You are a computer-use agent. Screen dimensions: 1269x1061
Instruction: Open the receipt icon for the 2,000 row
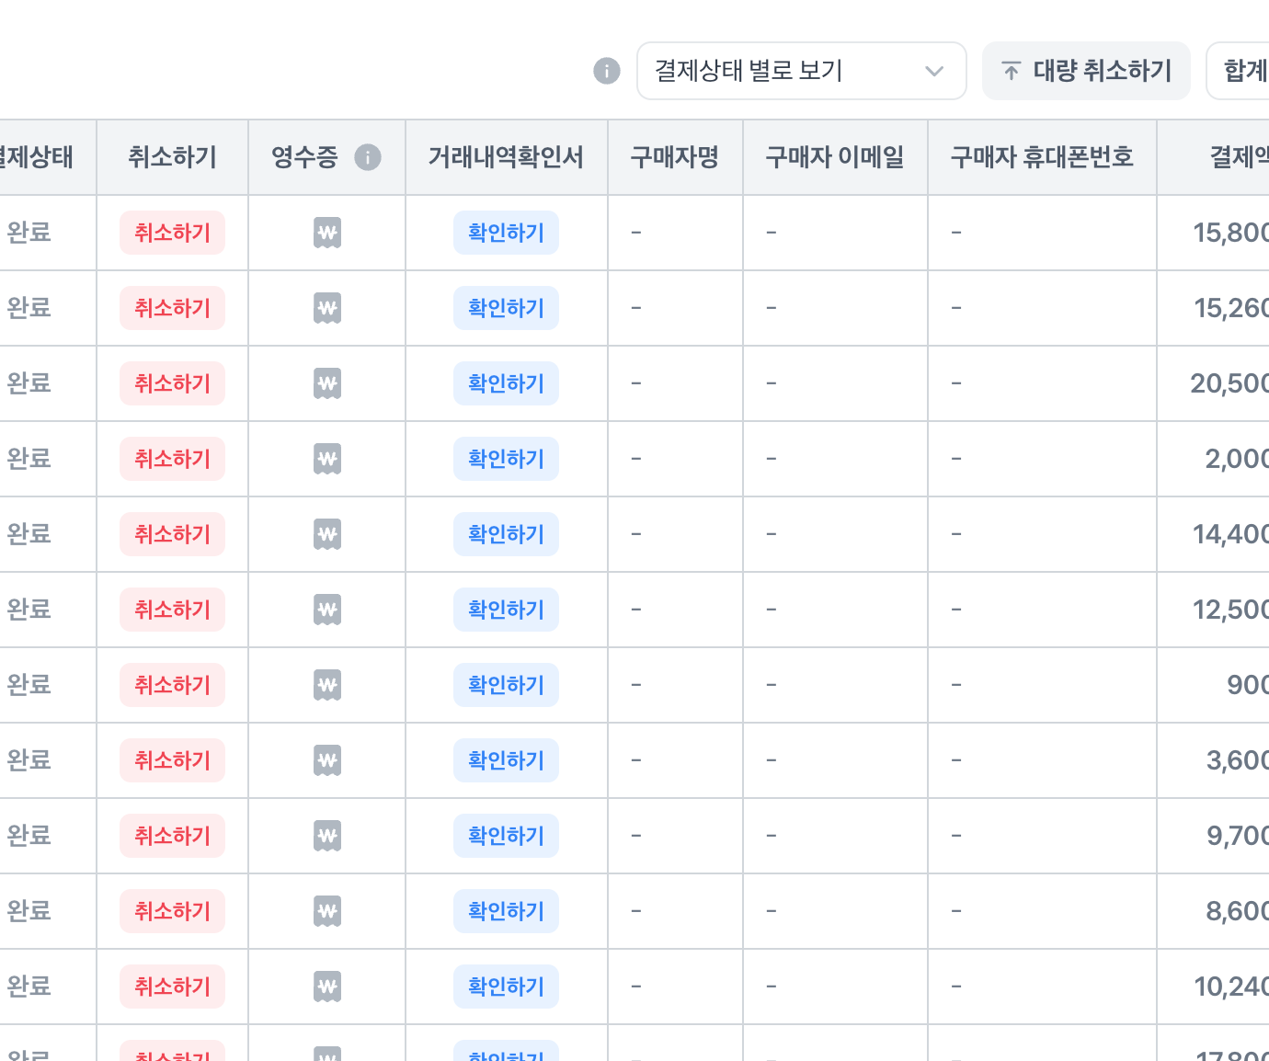tap(327, 459)
